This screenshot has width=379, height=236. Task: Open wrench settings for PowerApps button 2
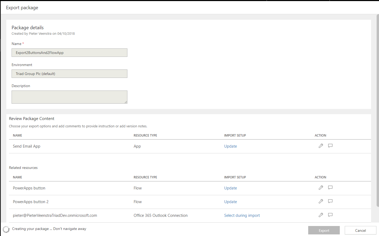point(321,201)
